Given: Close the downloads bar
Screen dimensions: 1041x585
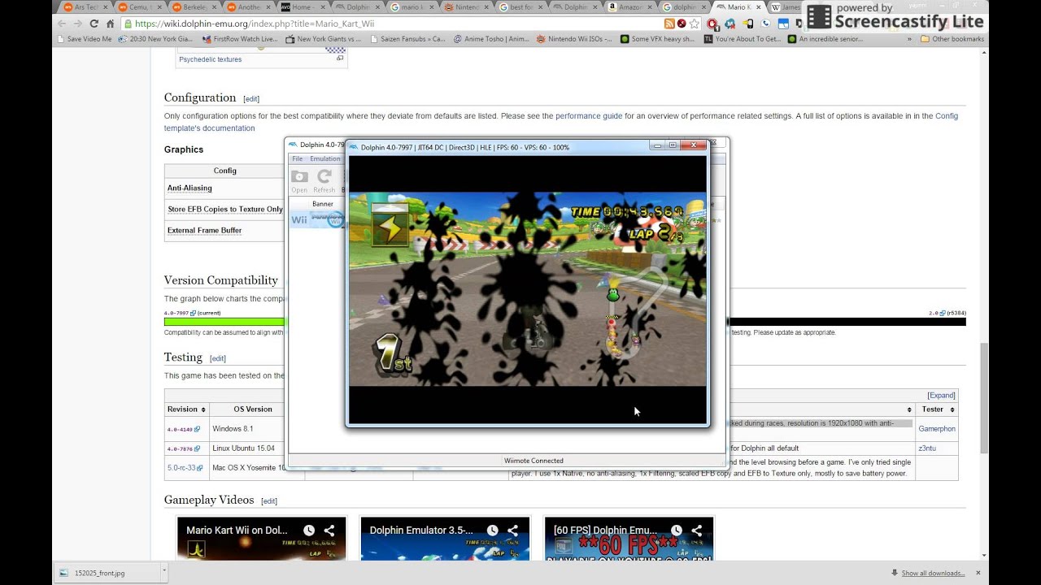Looking at the screenshot, I should (x=978, y=573).
